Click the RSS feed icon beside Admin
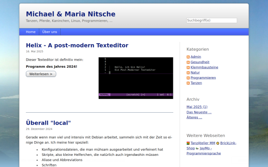 188,57
